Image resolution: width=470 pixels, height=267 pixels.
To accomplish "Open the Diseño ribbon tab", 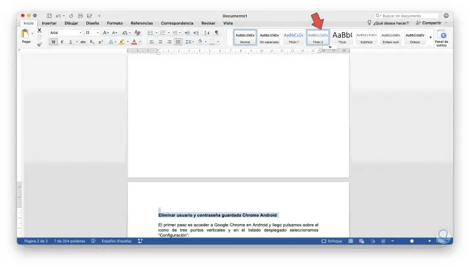I will tap(93, 23).
